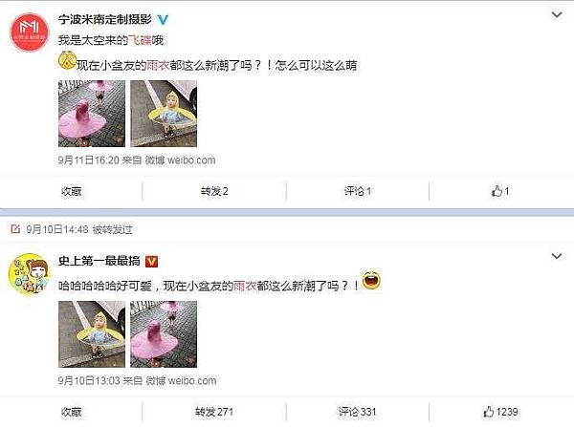
Task: Click the repost icon beside 9月10日14:48
Action: [15, 229]
